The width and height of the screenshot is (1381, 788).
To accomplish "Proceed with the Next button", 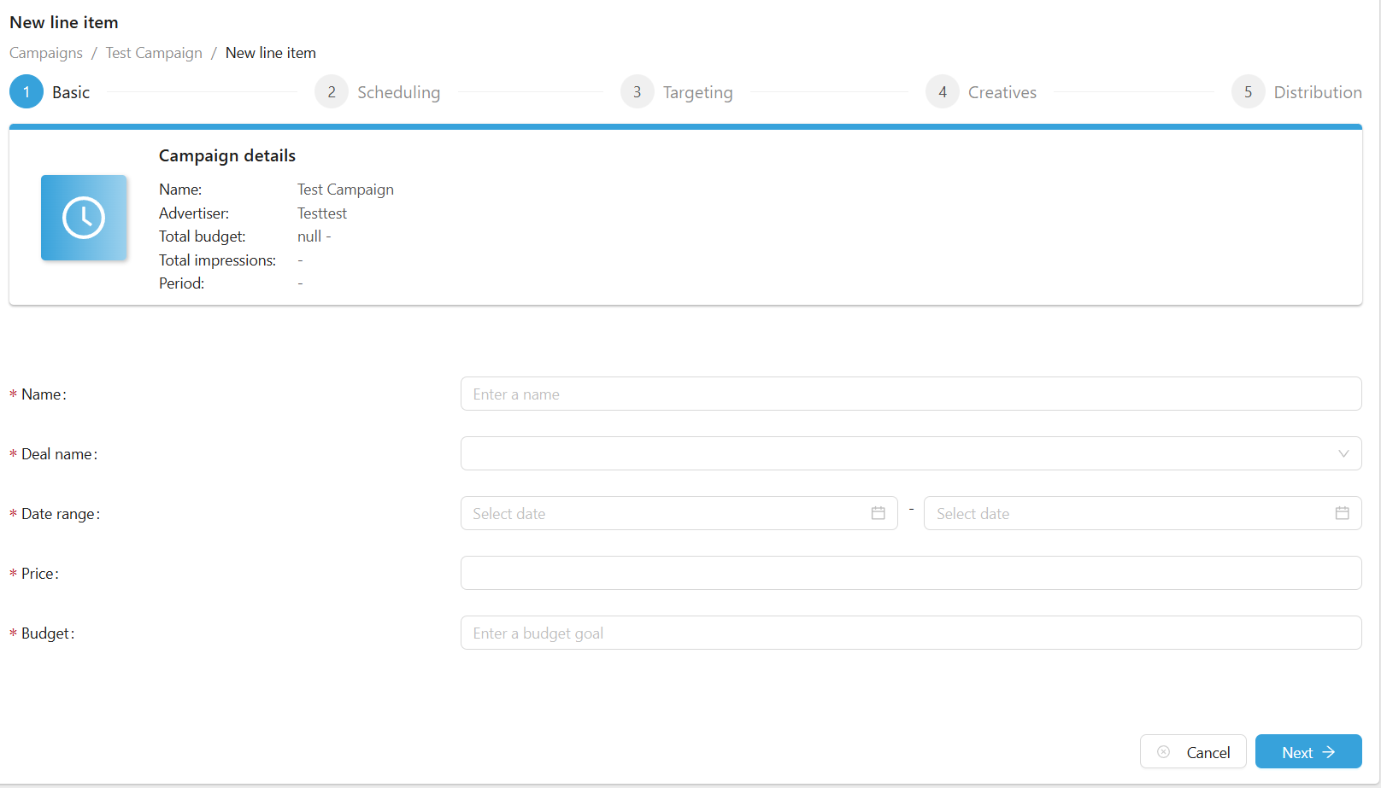I will coord(1308,752).
